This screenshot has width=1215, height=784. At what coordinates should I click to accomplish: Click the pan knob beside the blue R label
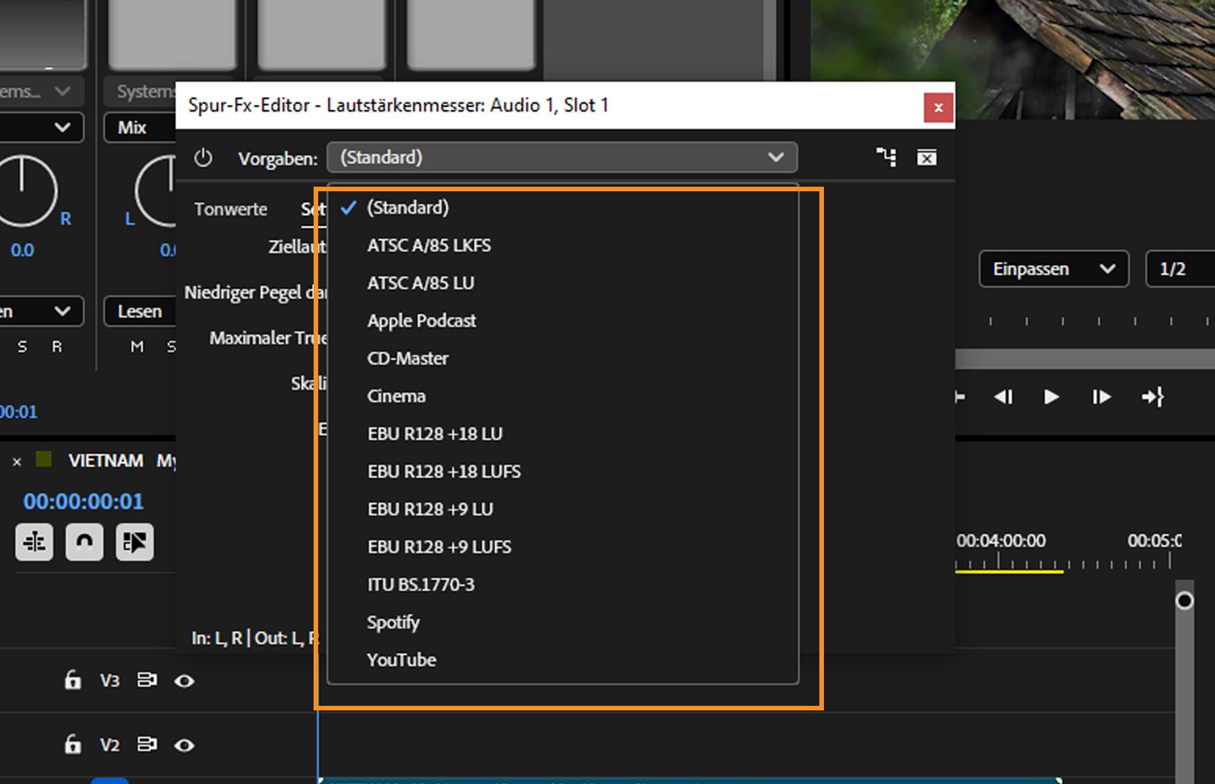tap(23, 191)
